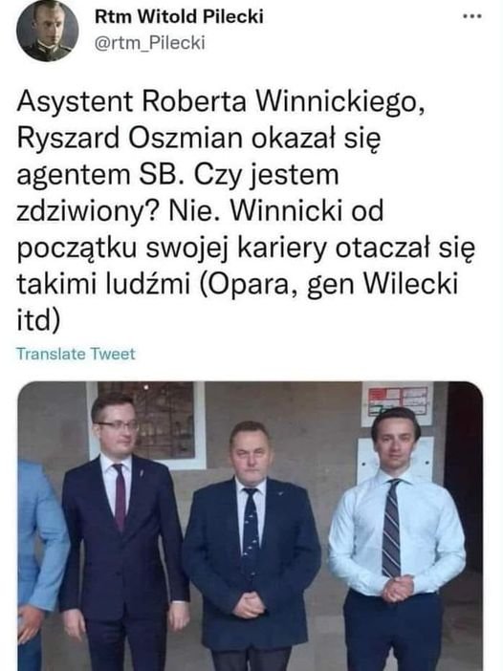This screenshot has height=671, width=503.
Task: Open the round profile avatar of @rtm_Pilecki
Action: pyautogui.click(x=48, y=31)
